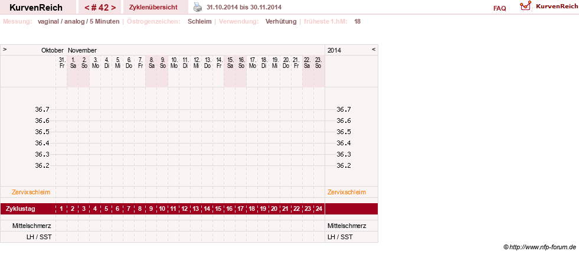Open the FAQ link
Viewport: 579px width, 254px height.
(499, 8)
